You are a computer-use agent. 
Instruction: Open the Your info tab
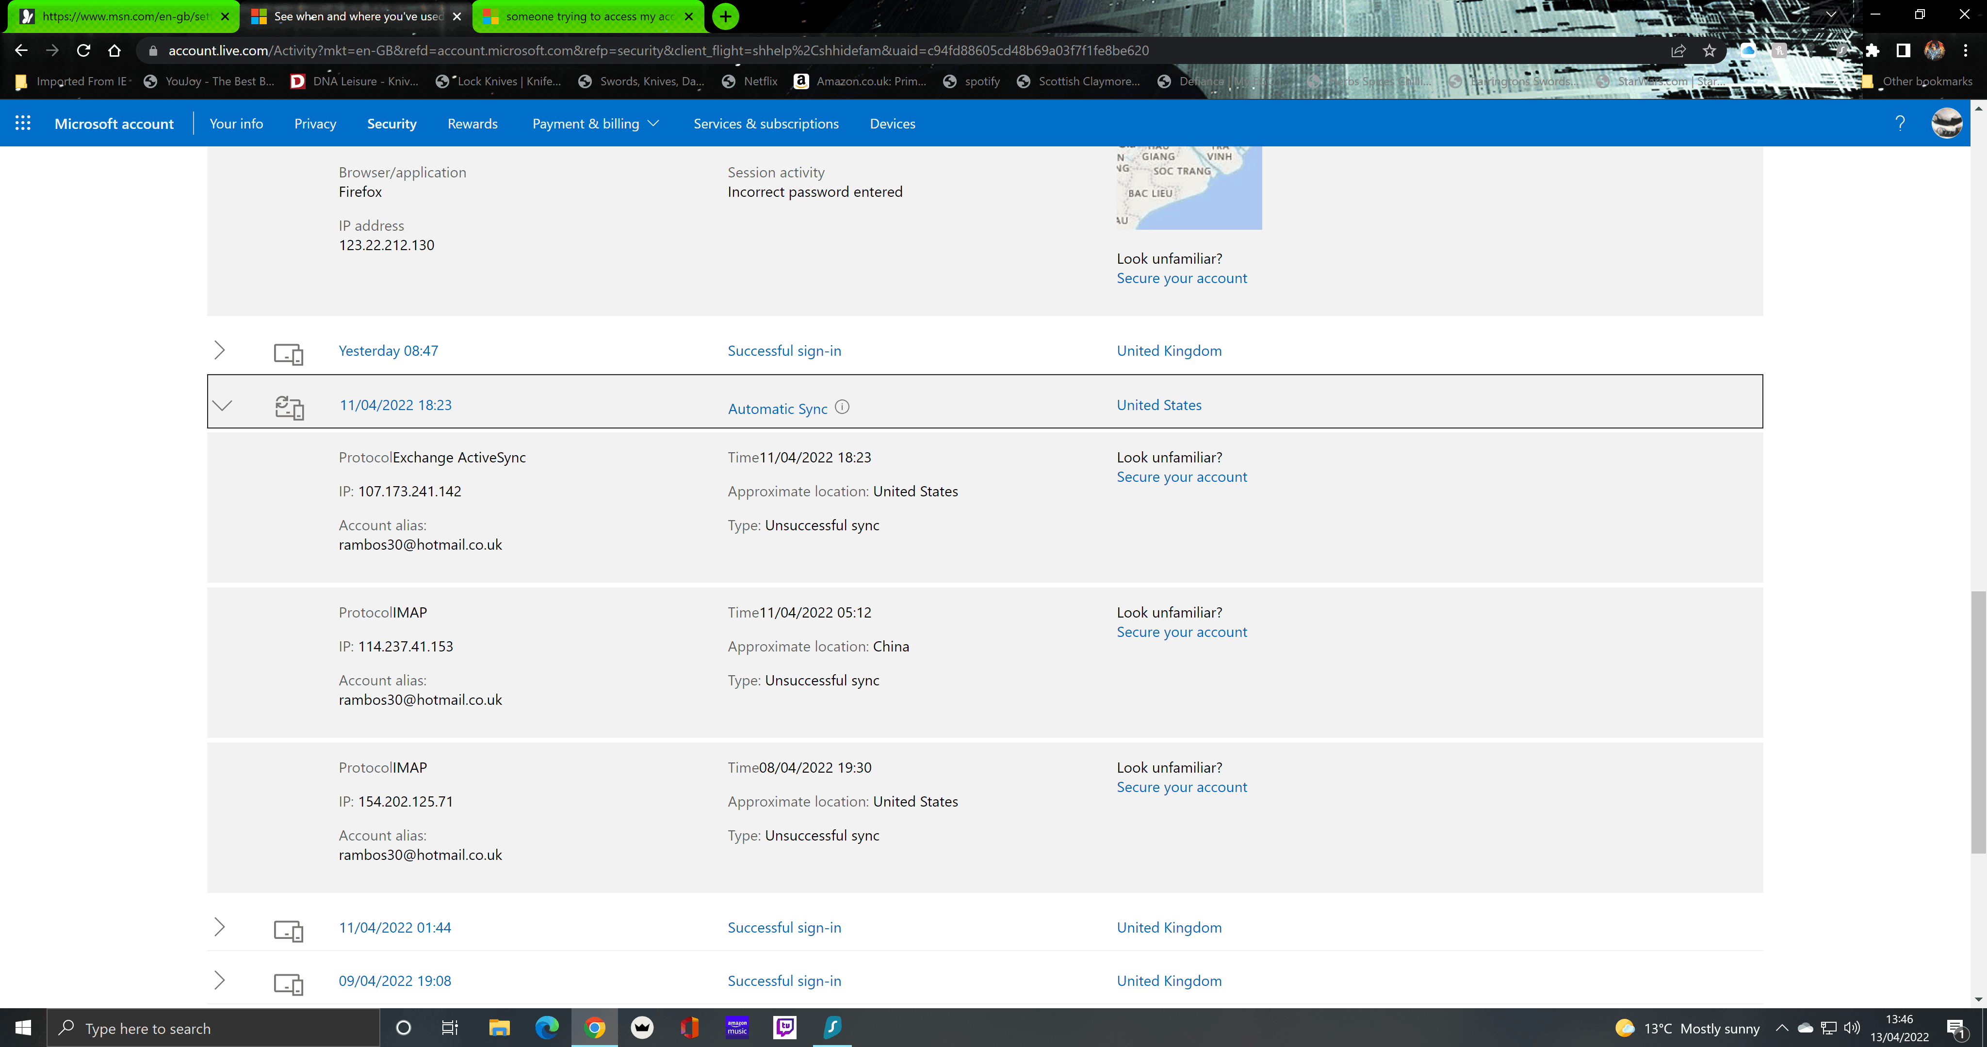tap(236, 123)
